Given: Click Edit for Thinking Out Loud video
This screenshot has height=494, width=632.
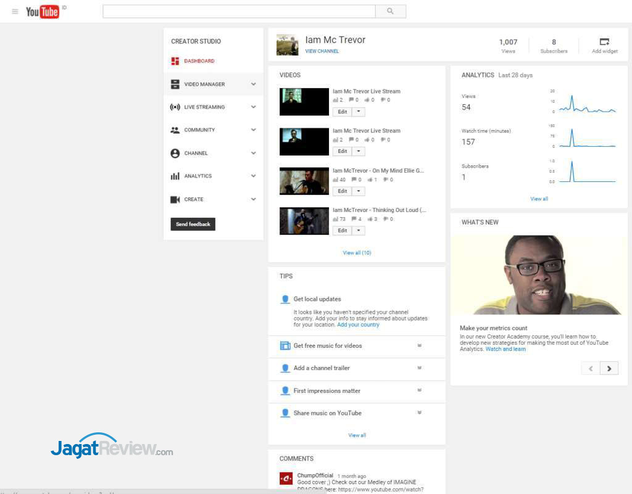Looking at the screenshot, I should coord(342,231).
